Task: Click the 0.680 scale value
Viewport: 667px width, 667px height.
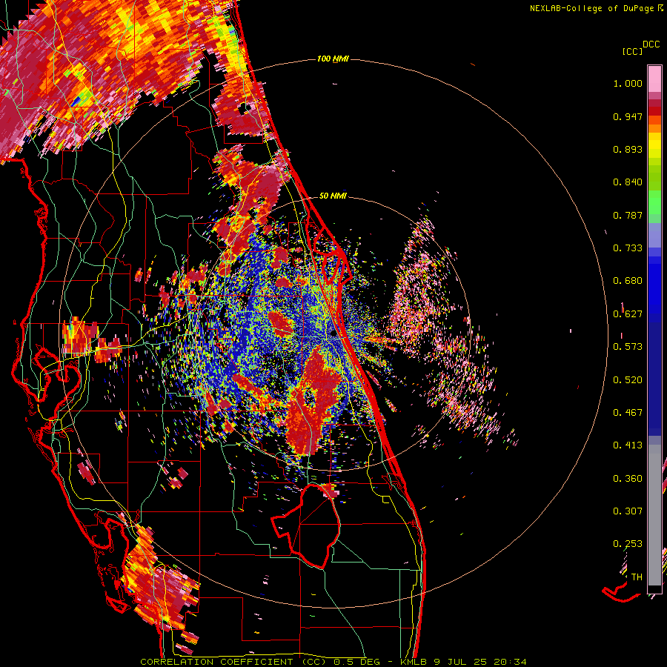Action: point(628,281)
